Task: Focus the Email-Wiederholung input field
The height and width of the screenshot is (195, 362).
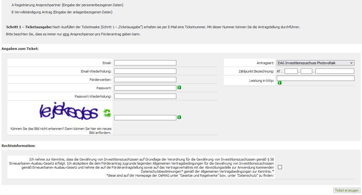Action: point(145,71)
